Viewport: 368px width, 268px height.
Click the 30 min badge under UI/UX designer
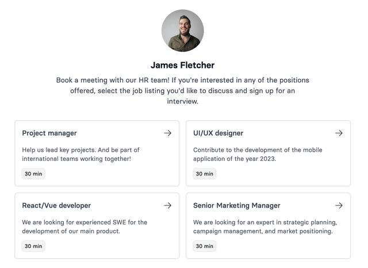tap(204, 174)
